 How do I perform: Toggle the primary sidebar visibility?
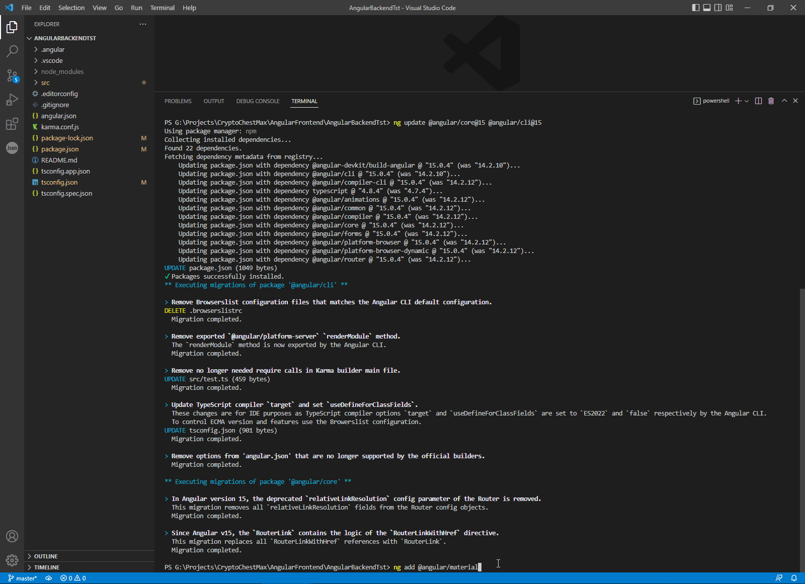pos(696,8)
